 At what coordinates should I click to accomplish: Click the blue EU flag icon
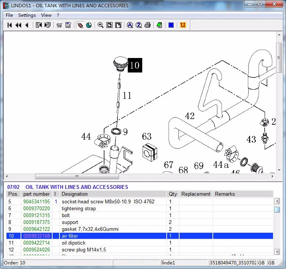coord(171,25)
